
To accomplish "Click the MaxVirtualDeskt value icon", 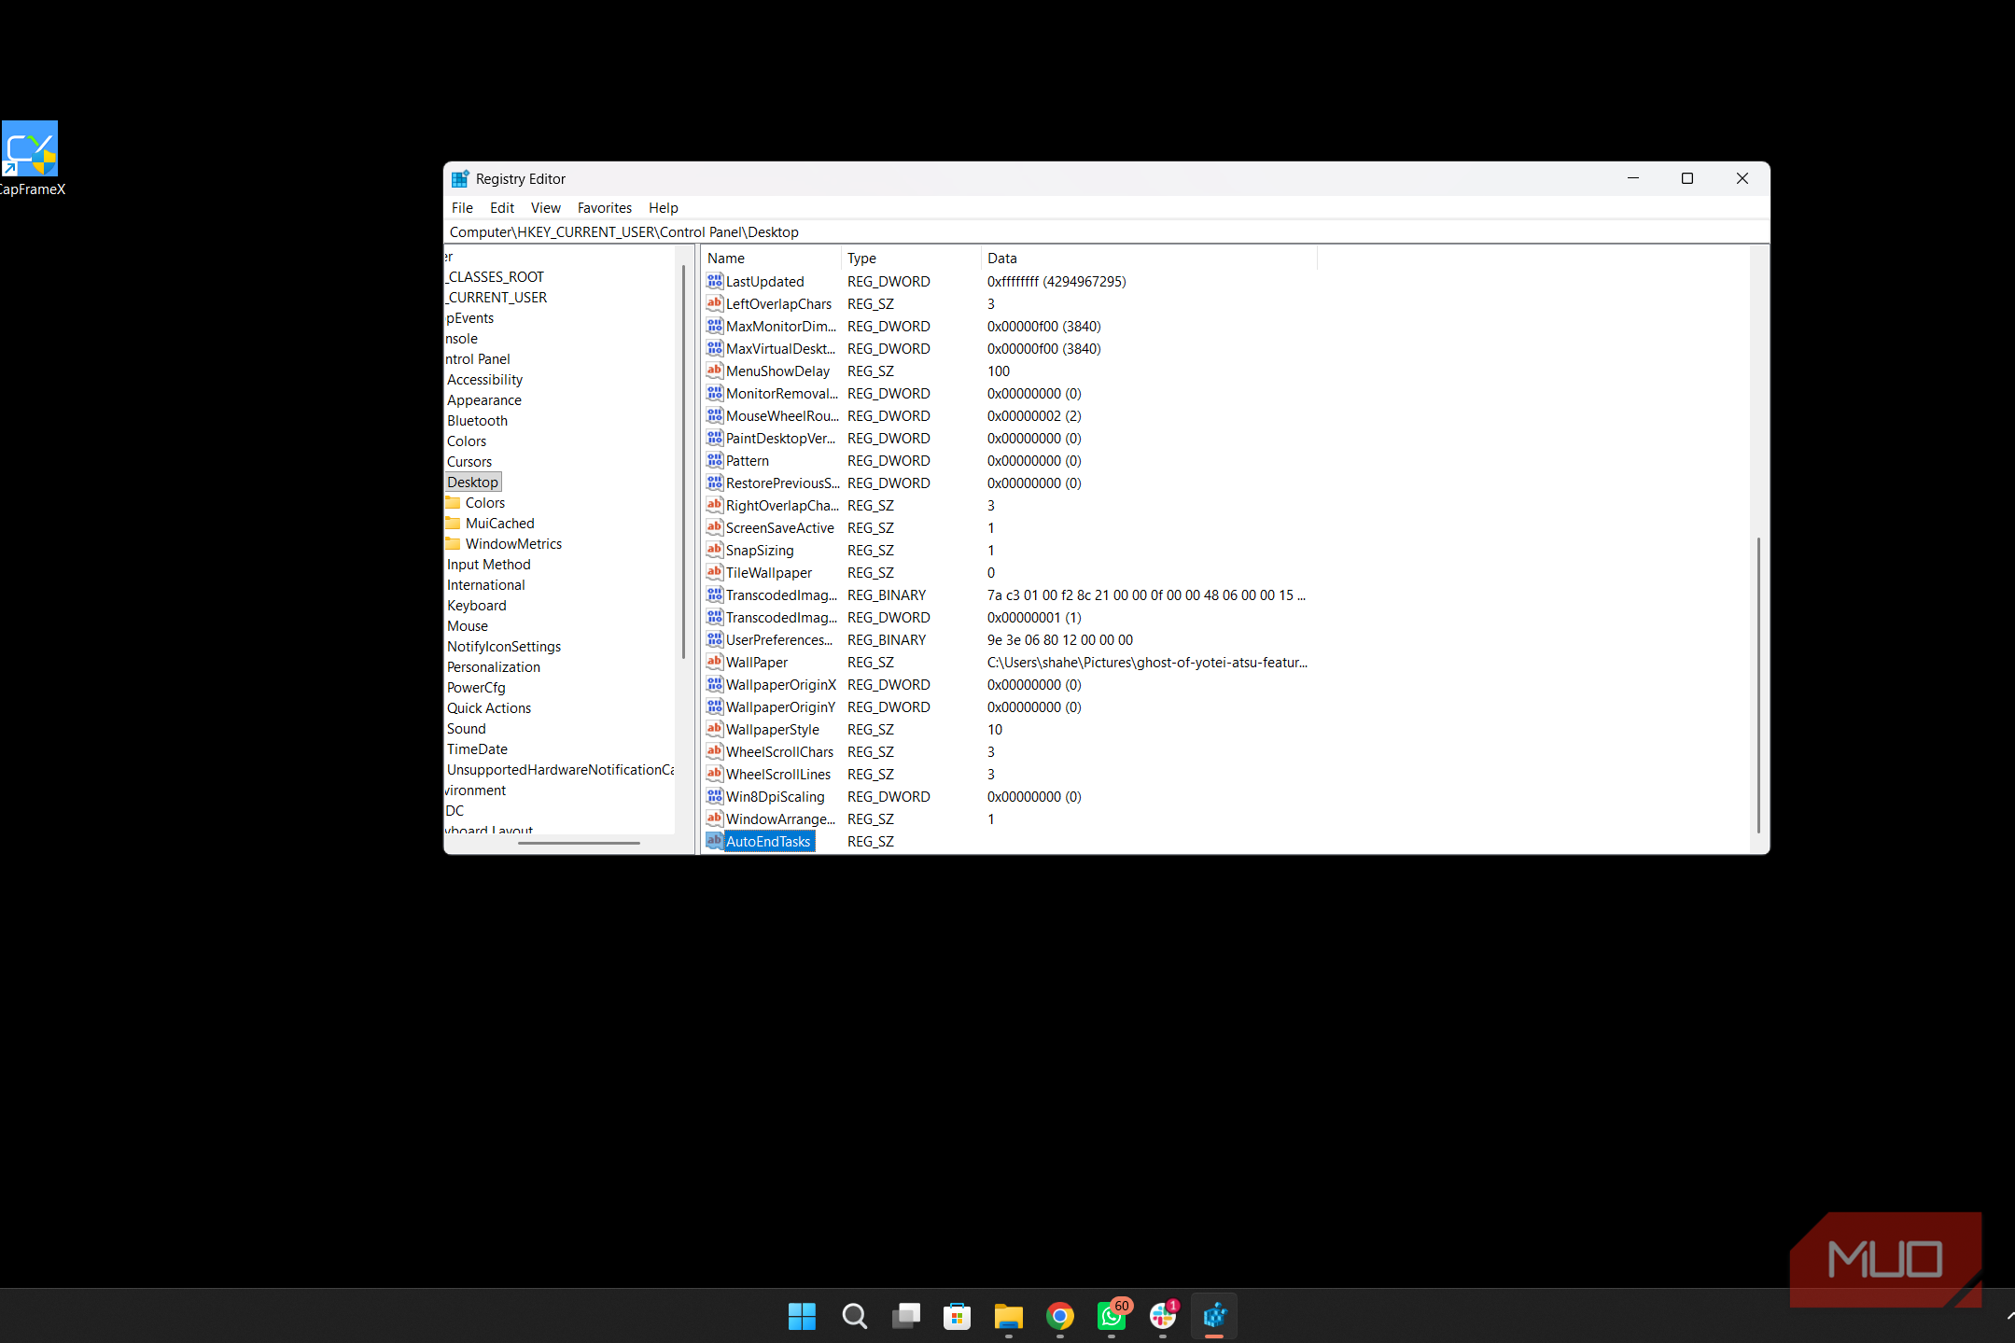I will click(715, 348).
